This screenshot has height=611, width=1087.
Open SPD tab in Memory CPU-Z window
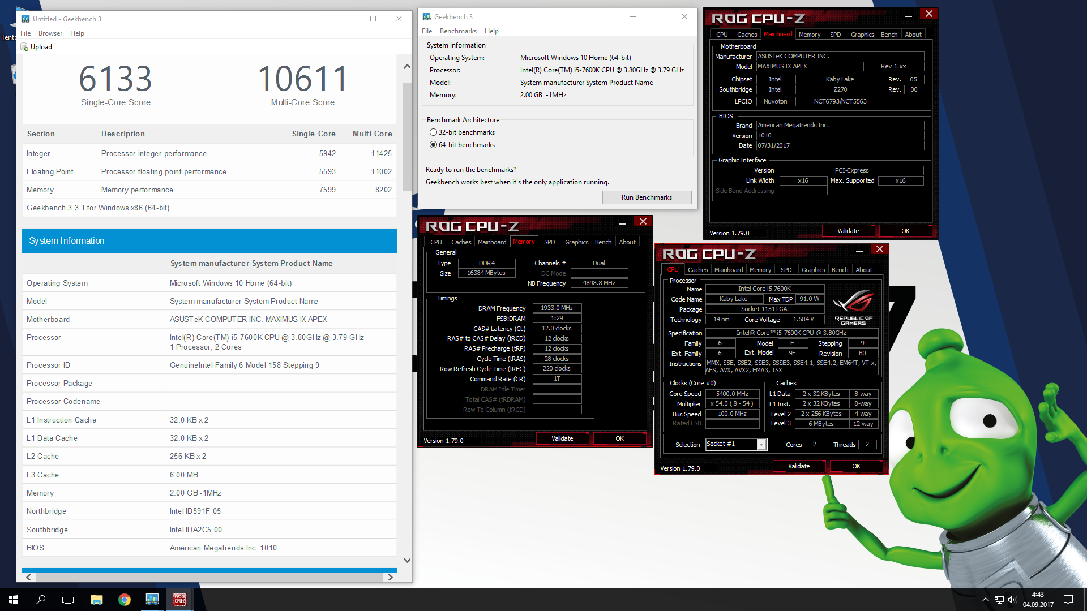549,242
